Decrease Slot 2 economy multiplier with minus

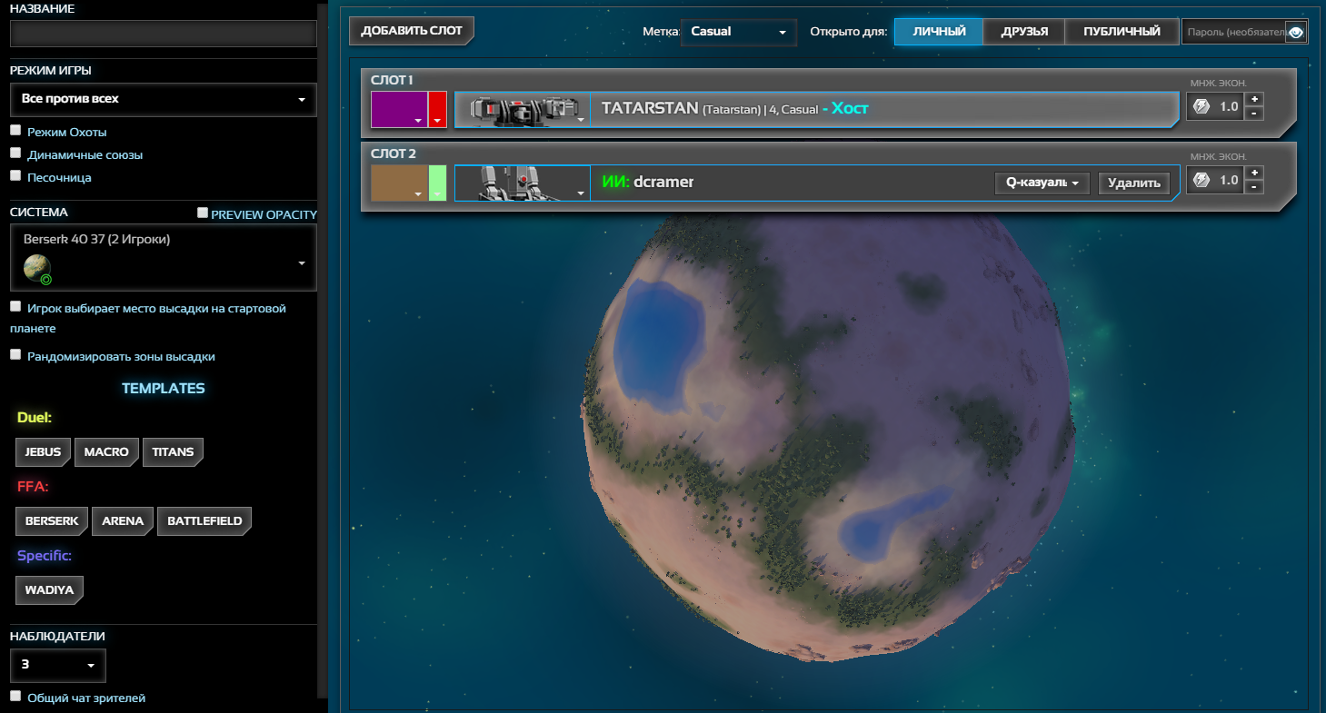coord(1254,188)
